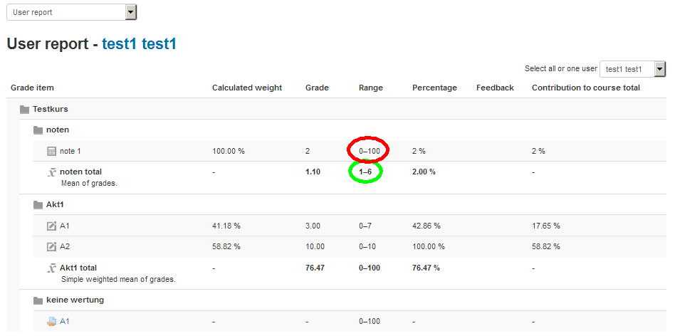Click the note 1 grade item name
The image size is (675, 336).
tap(70, 152)
